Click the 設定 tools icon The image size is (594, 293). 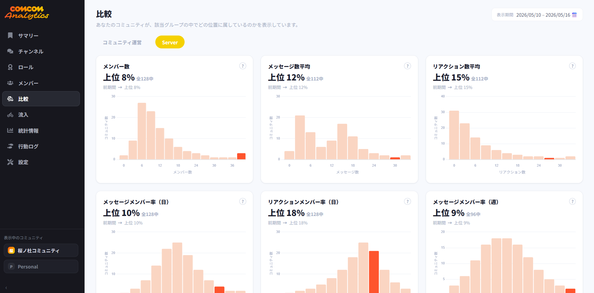10,162
